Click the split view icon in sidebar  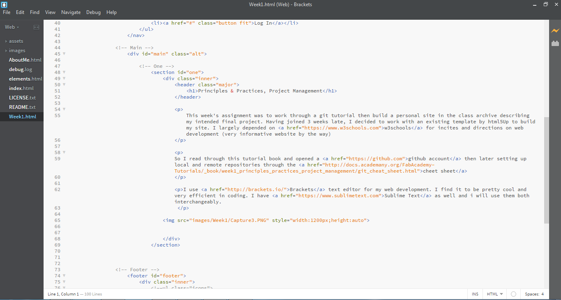click(x=36, y=27)
